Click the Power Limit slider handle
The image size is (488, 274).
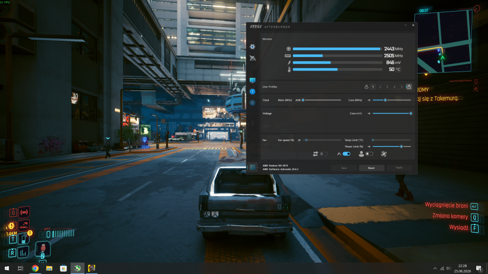tap(401, 146)
